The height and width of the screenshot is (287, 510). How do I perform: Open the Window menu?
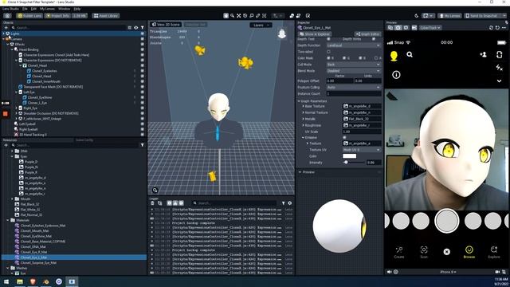(x=64, y=9)
